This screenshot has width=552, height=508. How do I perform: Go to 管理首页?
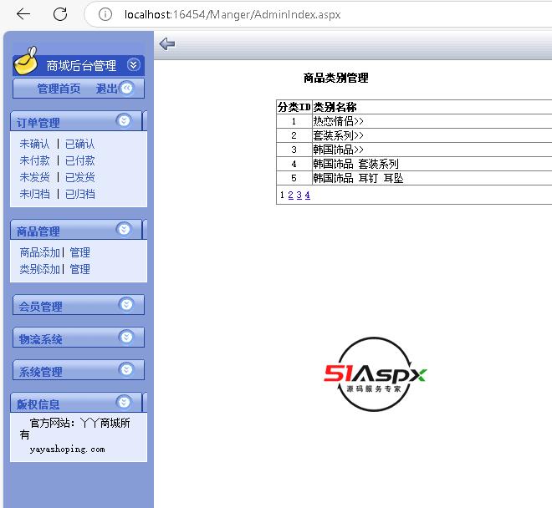tap(59, 89)
